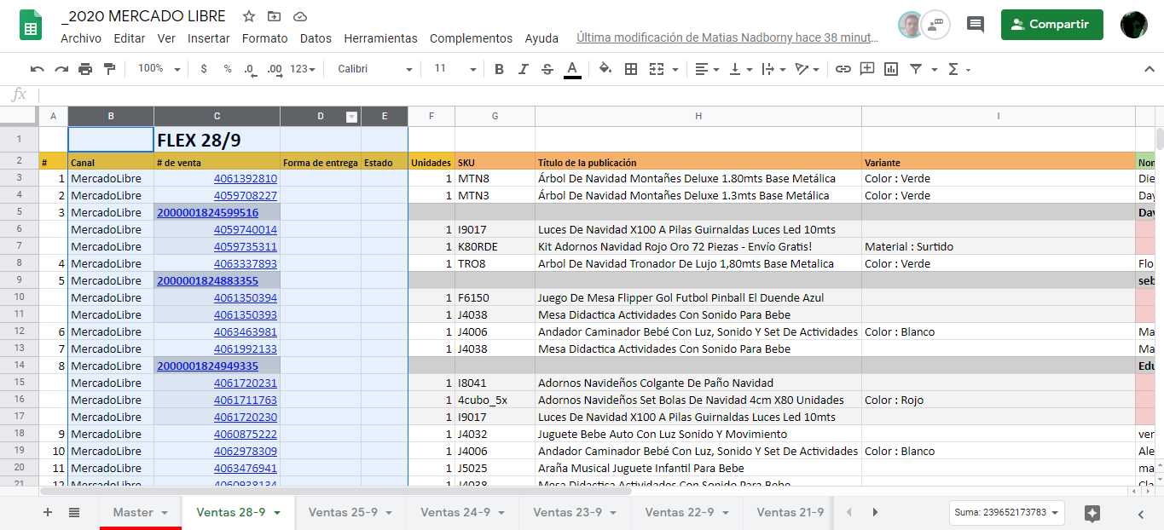This screenshot has height=530, width=1164.
Task: Open text wrapping dropdown
Action: (x=773, y=69)
